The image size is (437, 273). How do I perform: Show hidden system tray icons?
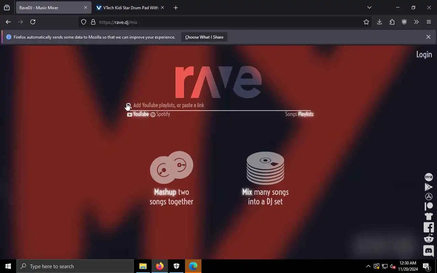pyautogui.click(x=368, y=266)
